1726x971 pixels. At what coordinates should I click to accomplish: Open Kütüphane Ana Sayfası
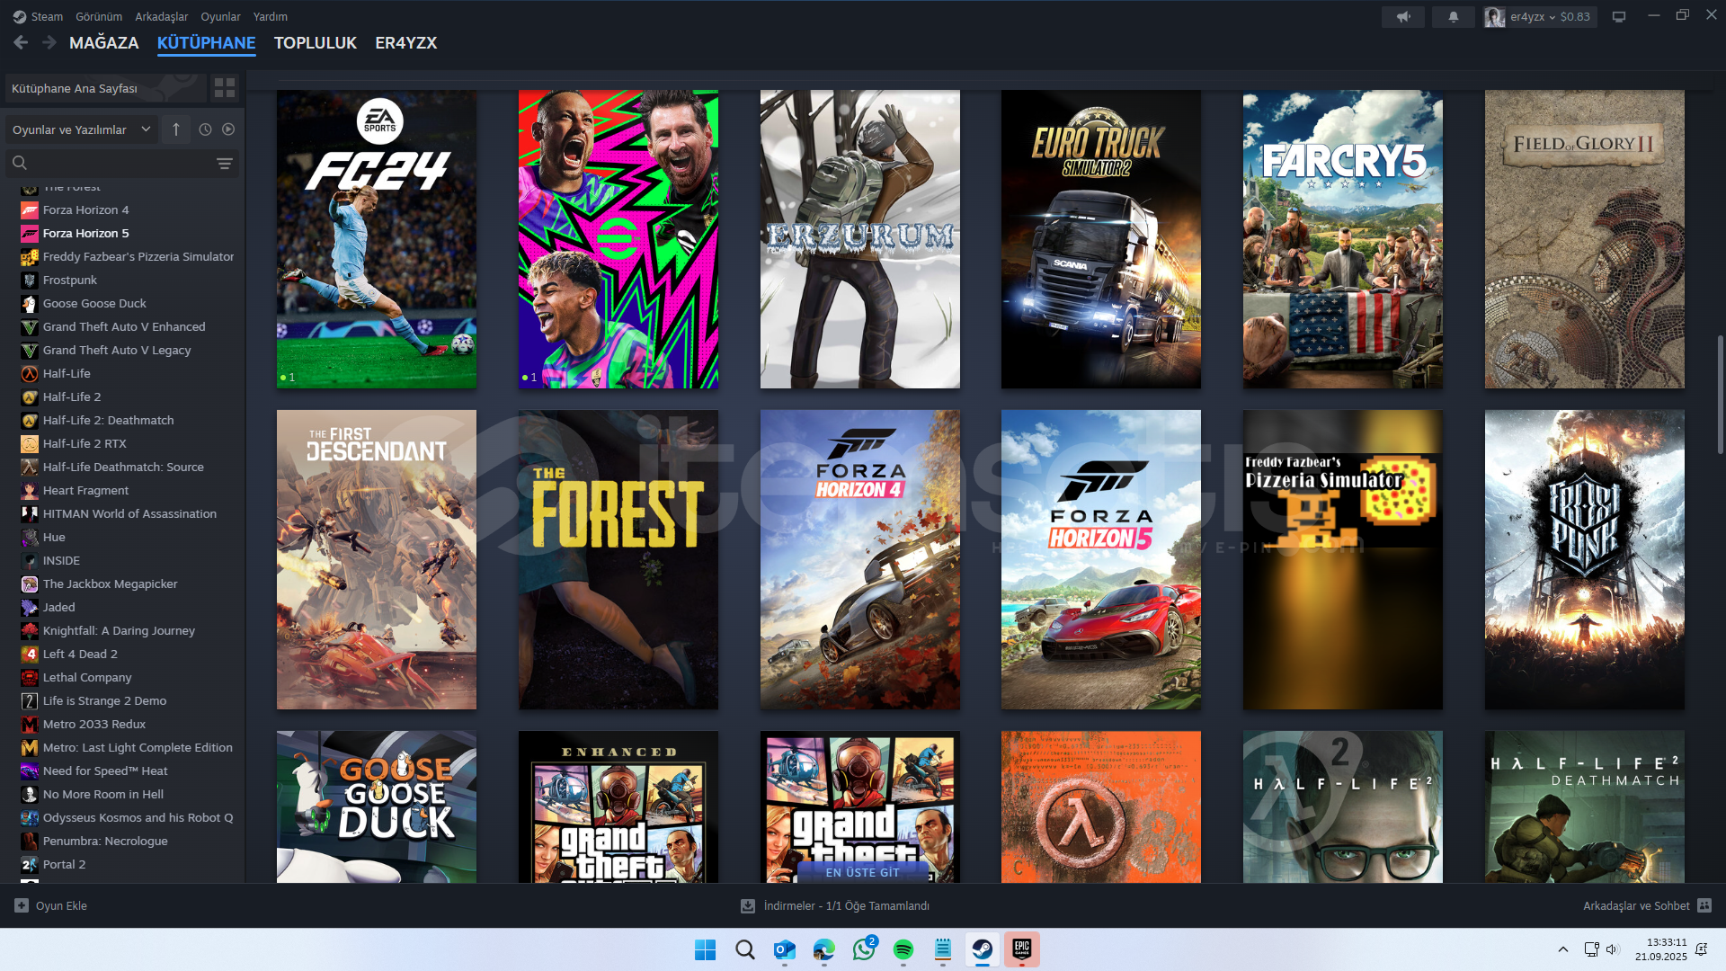pyautogui.click(x=105, y=88)
